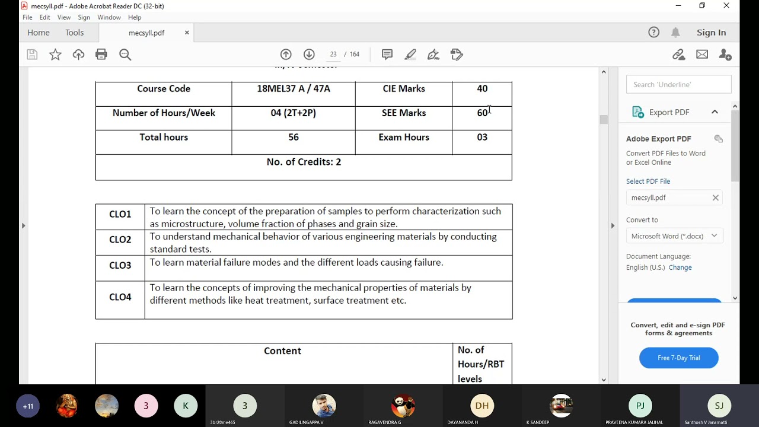Collapse the Export PDF section chevron
Screen dimensions: 759x427
click(x=715, y=112)
